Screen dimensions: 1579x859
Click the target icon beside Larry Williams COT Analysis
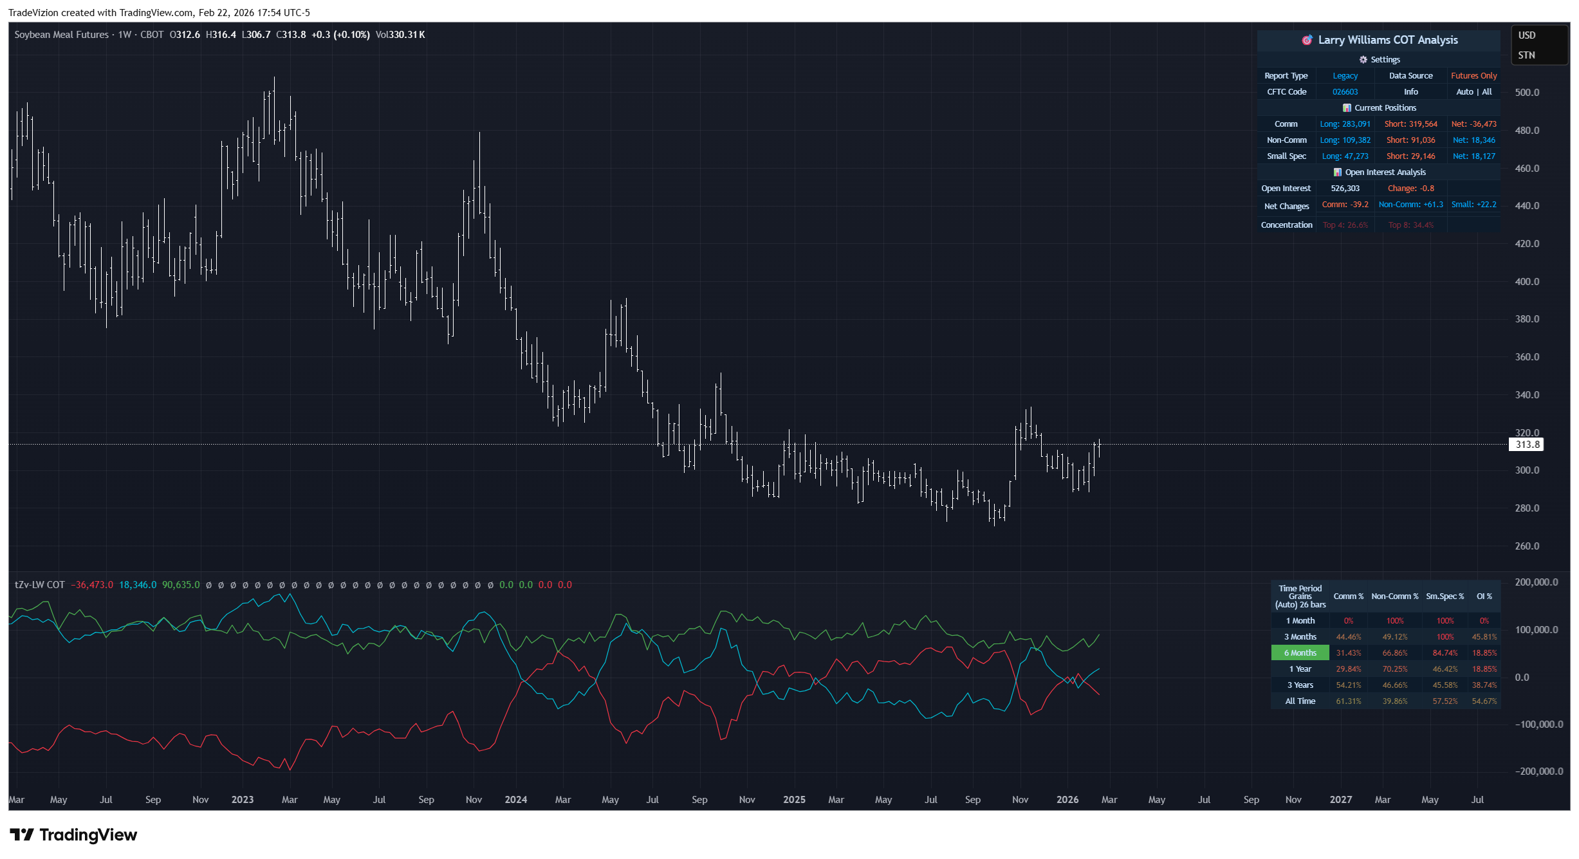click(1307, 40)
